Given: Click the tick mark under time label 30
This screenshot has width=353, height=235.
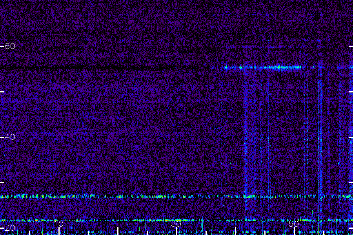Looking at the screenshot, I should coord(176,231).
